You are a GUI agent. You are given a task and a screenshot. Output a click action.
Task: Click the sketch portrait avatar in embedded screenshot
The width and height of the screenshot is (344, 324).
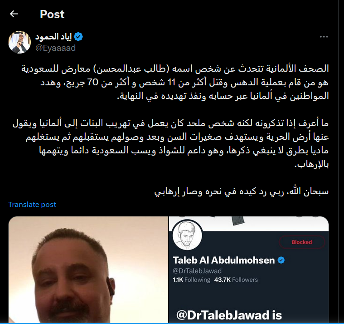click(187, 236)
